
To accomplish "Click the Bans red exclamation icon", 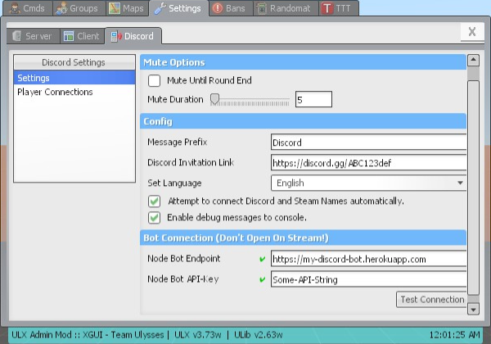I will 218,8.
